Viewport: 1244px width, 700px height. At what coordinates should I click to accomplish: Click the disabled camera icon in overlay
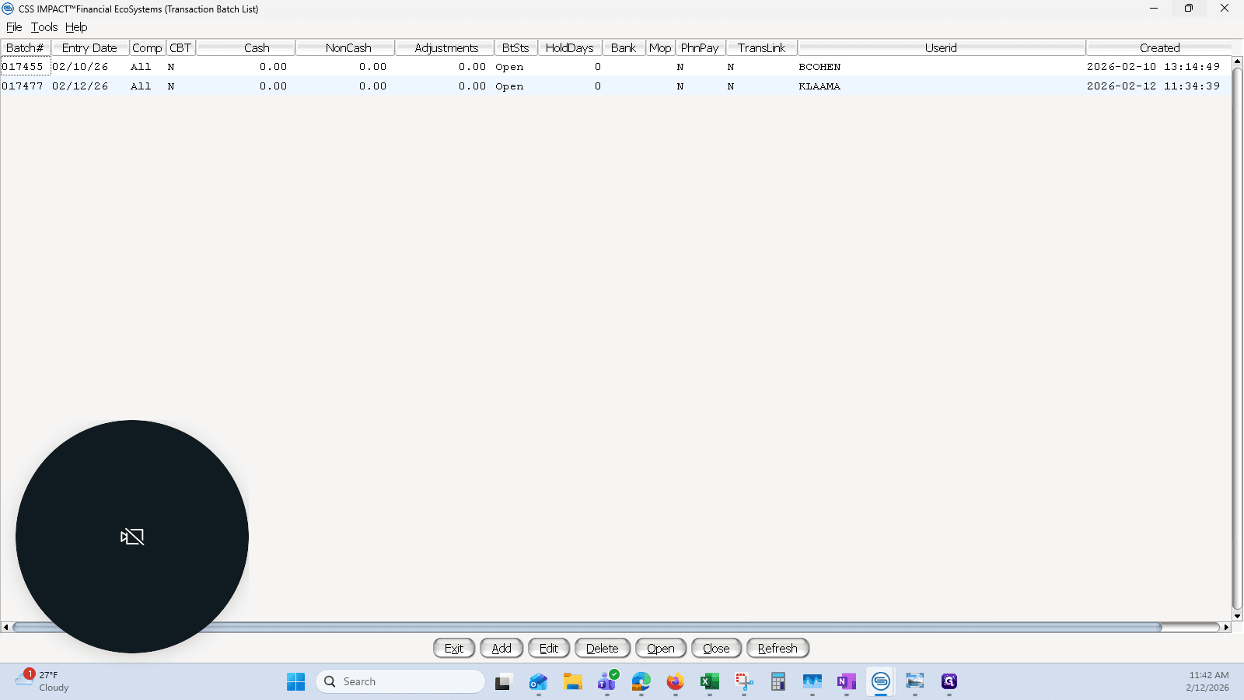[x=132, y=537]
